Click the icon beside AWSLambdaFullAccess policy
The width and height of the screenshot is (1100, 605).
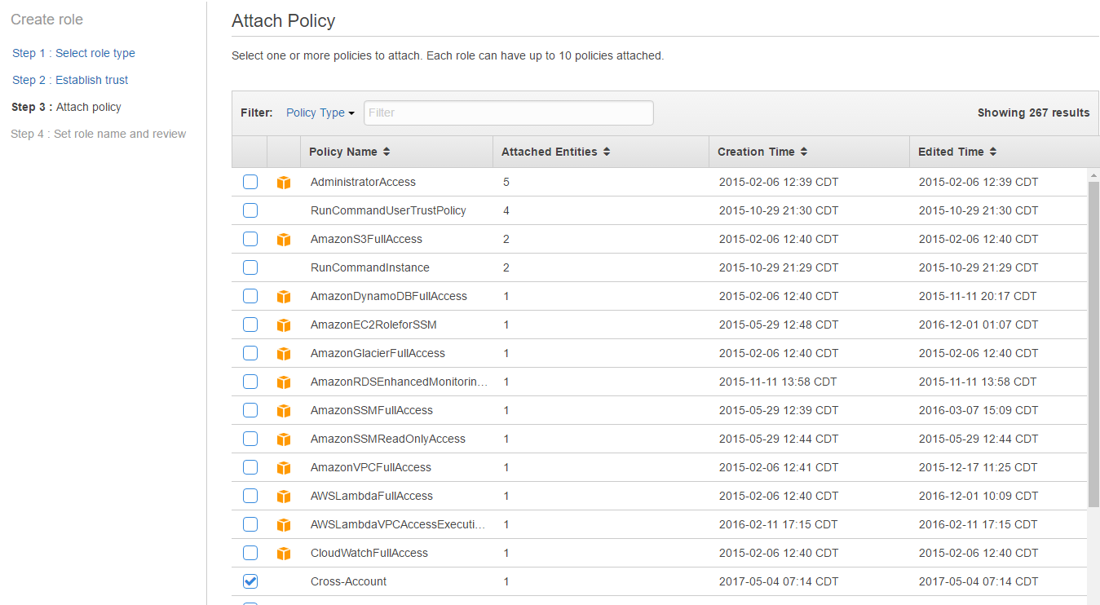coord(283,497)
